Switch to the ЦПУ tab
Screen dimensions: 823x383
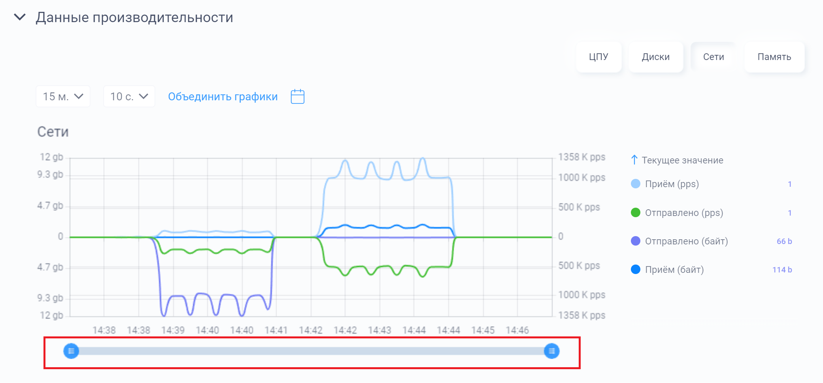pyautogui.click(x=598, y=57)
